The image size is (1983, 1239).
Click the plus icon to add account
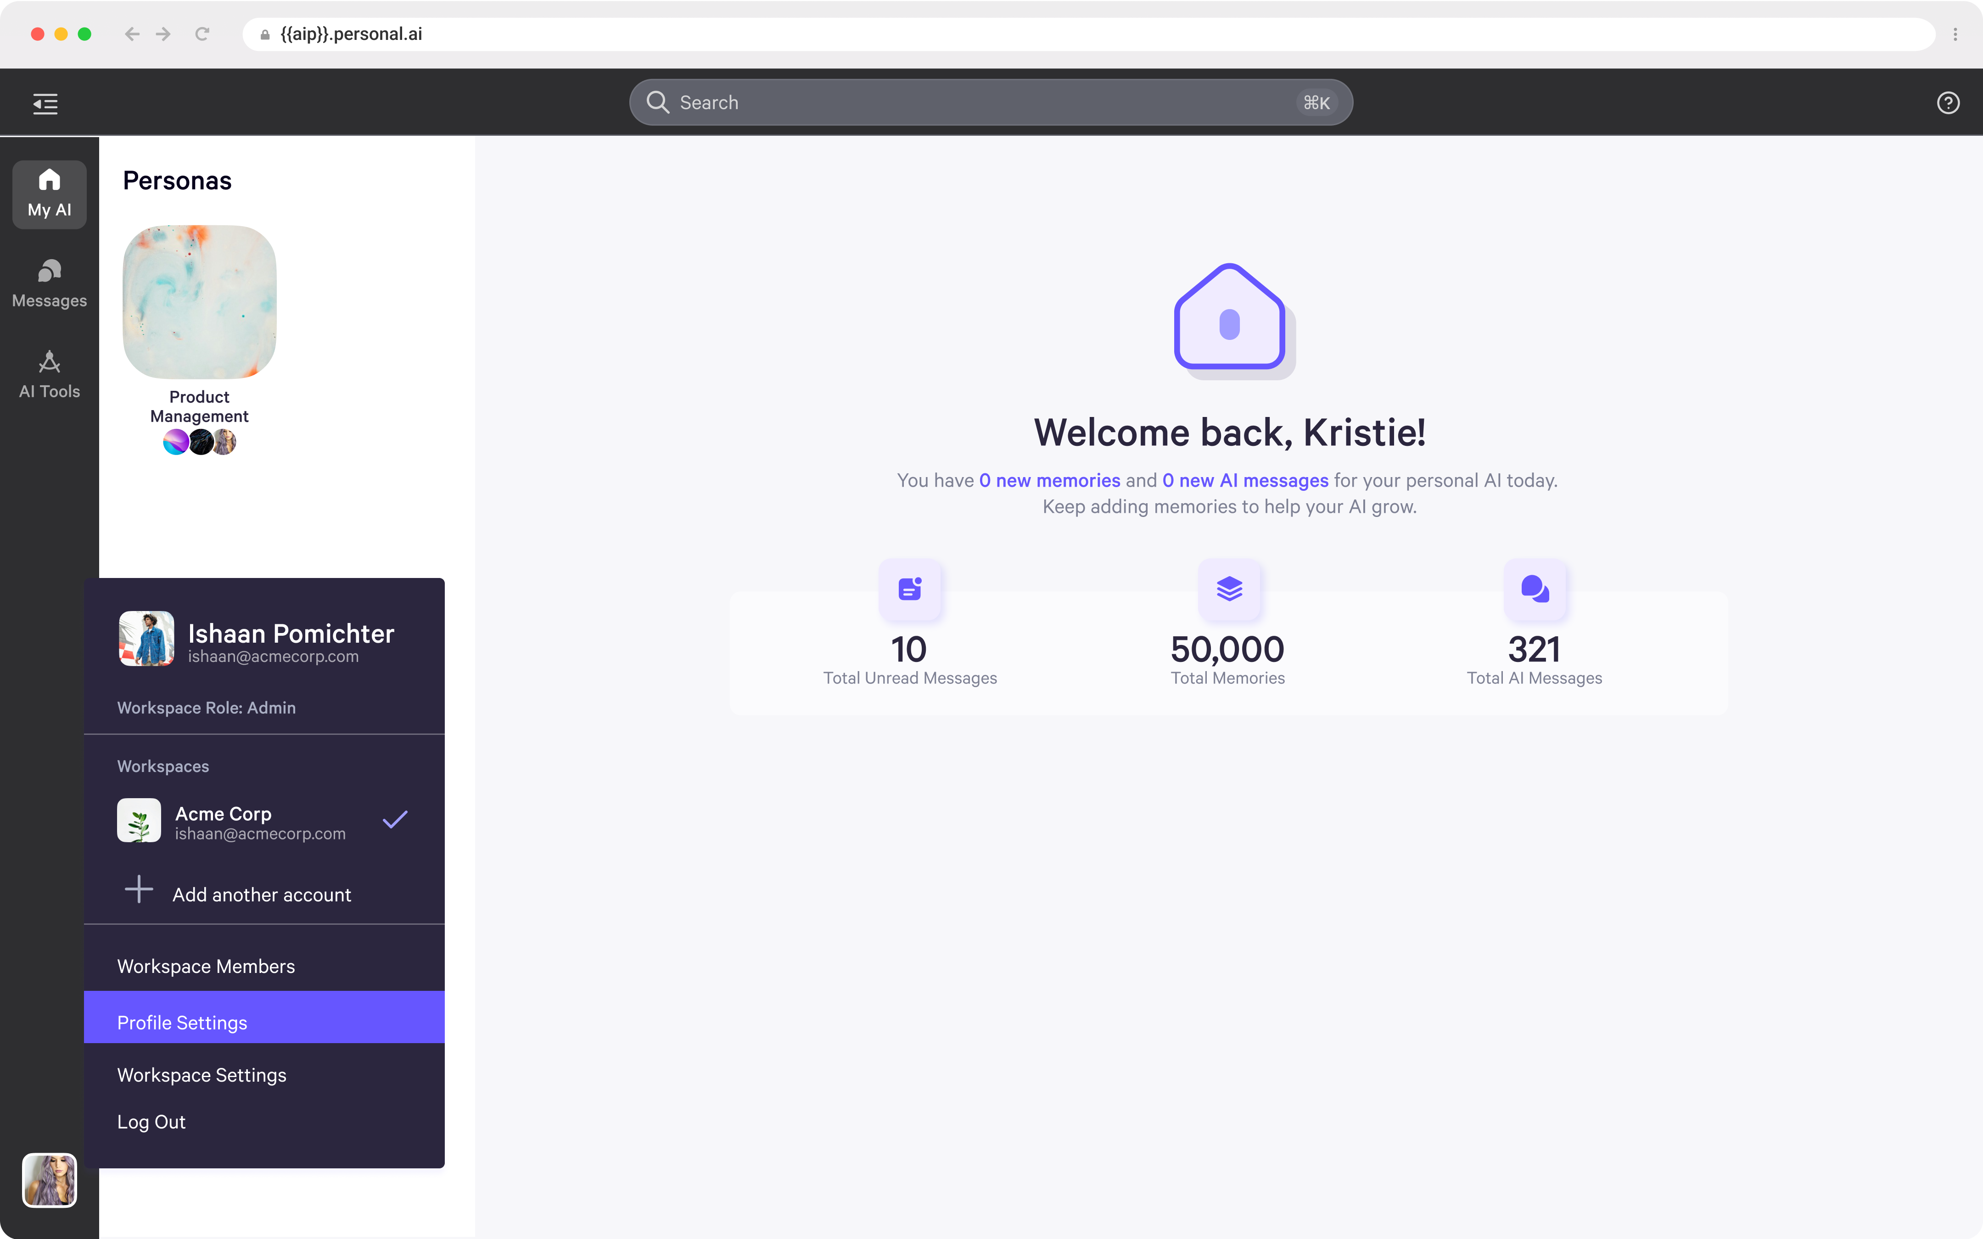[139, 890]
